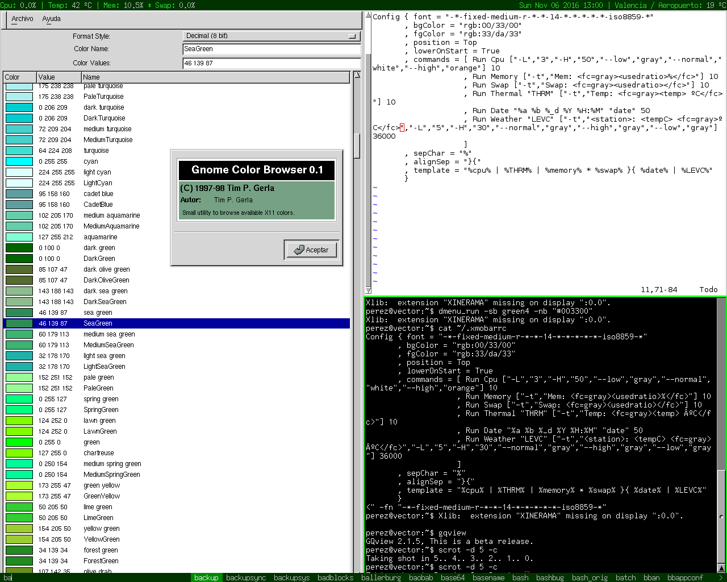Choose 'batch' in the dmenu bar
Image resolution: width=727 pixels, height=582 pixels.
(626, 577)
